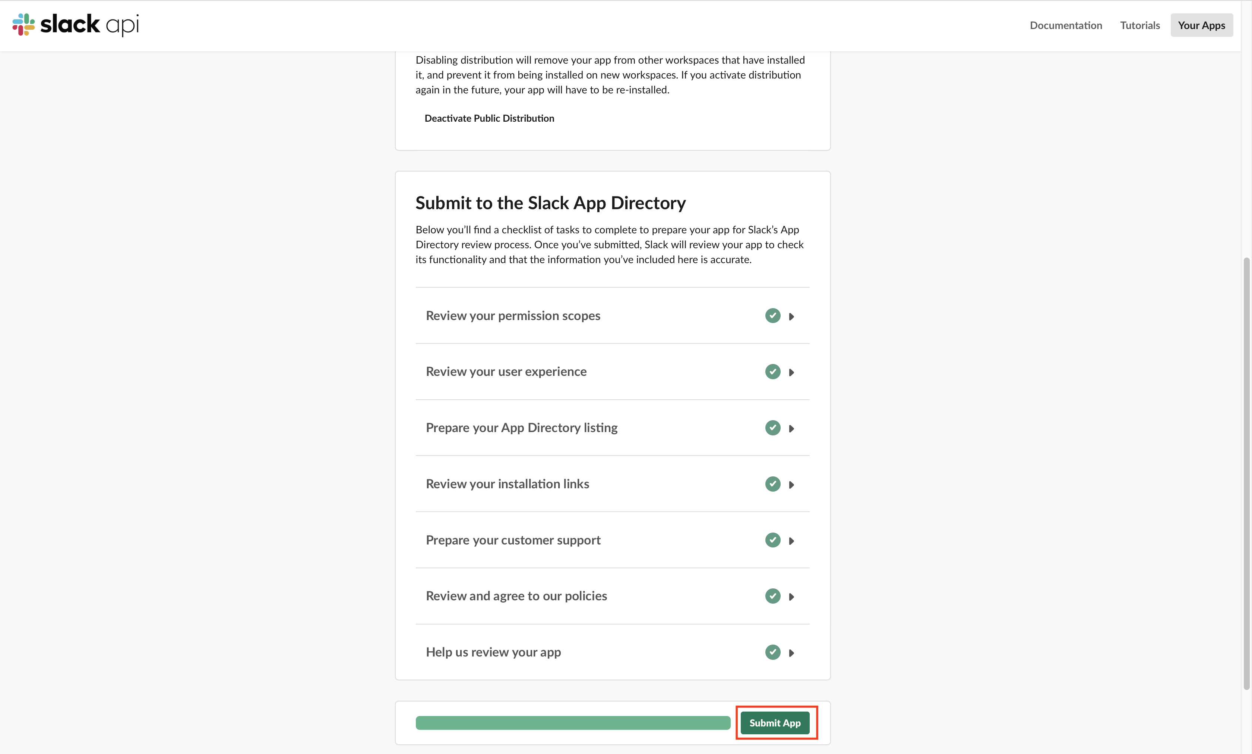Viewport: 1252px width, 754px height.
Task: Go to Your Apps
Action: pyautogui.click(x=1201, y=25)
